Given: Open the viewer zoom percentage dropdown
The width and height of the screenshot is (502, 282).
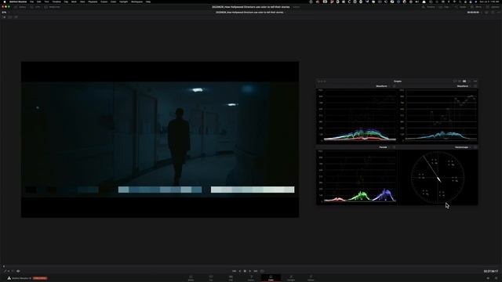Looking at the screenshot, I should pos(4,13).
